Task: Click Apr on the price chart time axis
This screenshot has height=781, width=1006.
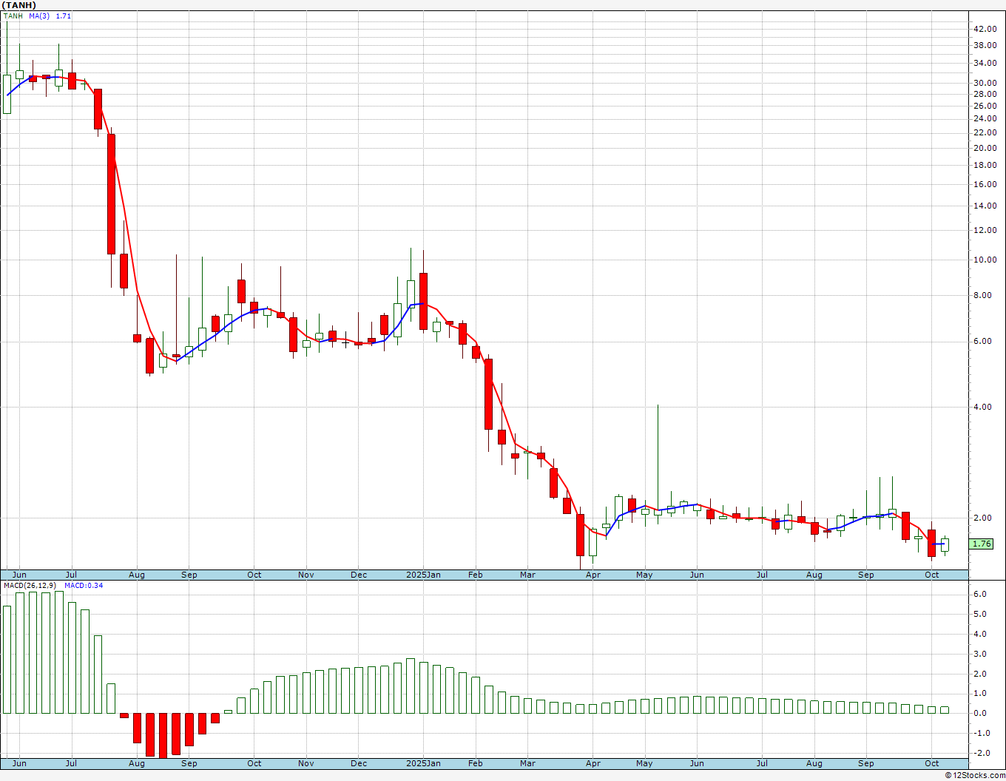Action: (x=593, y=575)
